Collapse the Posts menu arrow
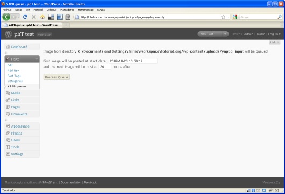The height and width of the screenshot is (194, 285). 37,59
